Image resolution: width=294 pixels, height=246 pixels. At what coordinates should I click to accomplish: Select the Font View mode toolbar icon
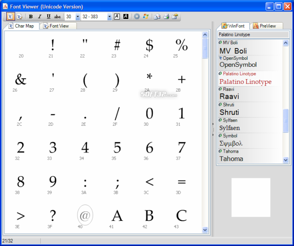point(19,16)
